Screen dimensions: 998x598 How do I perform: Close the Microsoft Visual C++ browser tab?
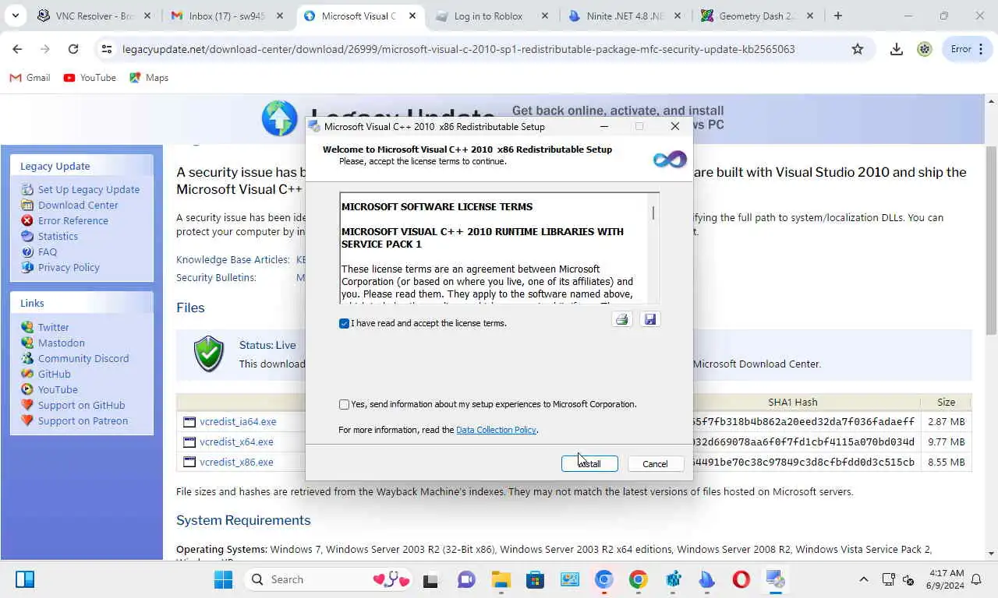coord(412,16)
